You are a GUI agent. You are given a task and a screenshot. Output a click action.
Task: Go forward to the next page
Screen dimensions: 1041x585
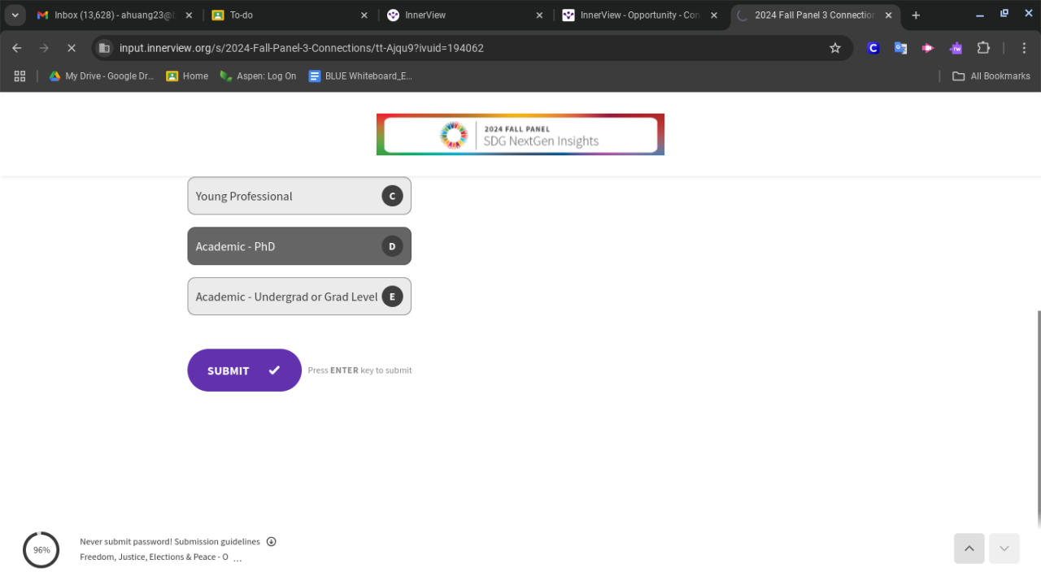tap(44, 48)
